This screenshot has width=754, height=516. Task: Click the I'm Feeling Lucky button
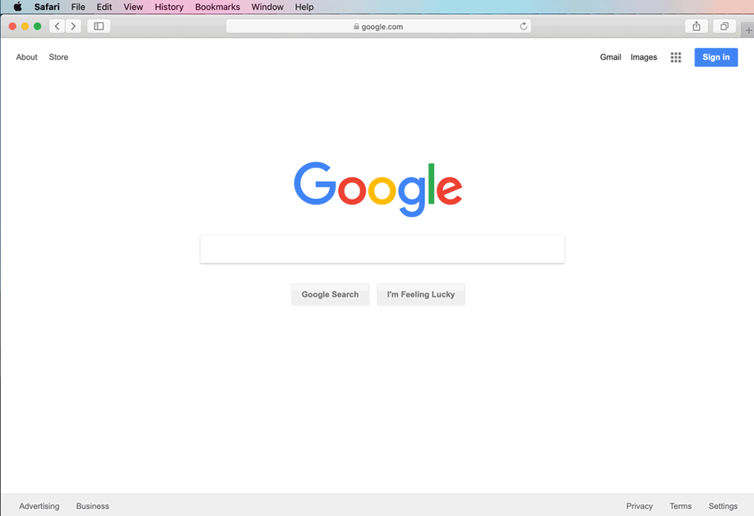click(420, 294)
